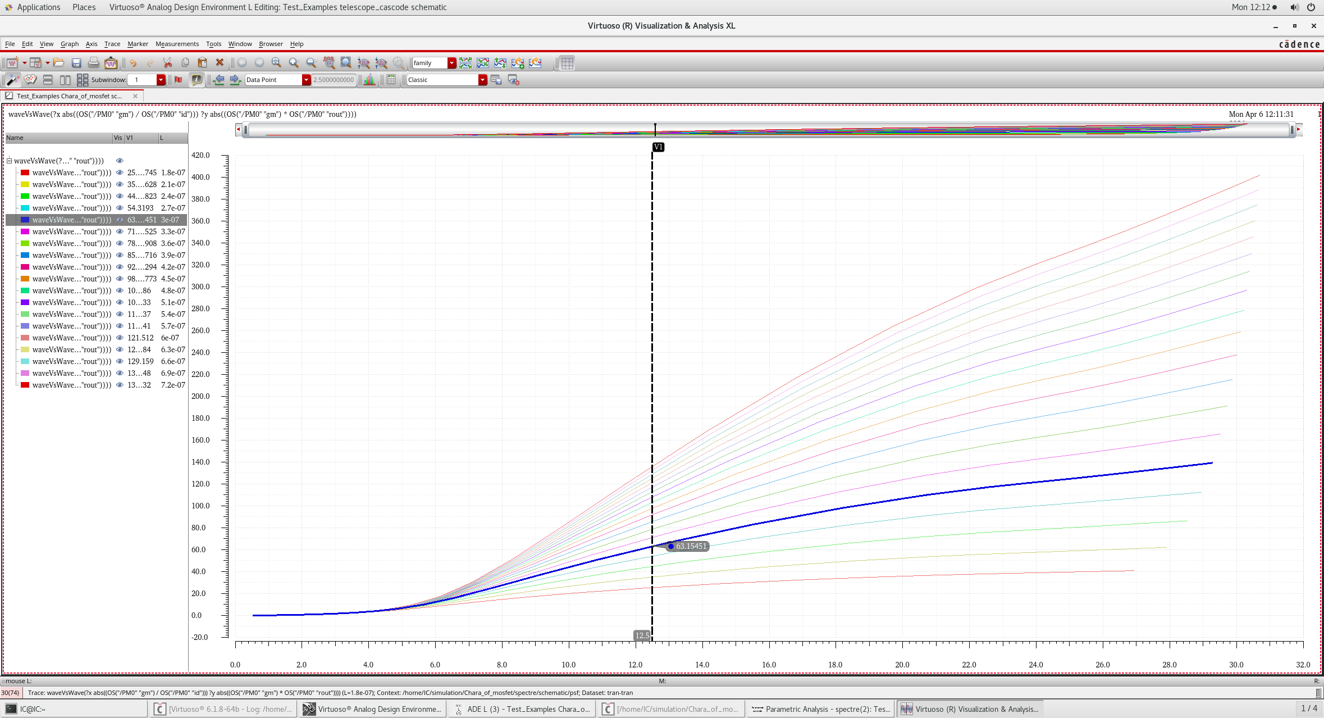
Task: Hide the 6e-07 trace via eye icon
Action: 120,338
